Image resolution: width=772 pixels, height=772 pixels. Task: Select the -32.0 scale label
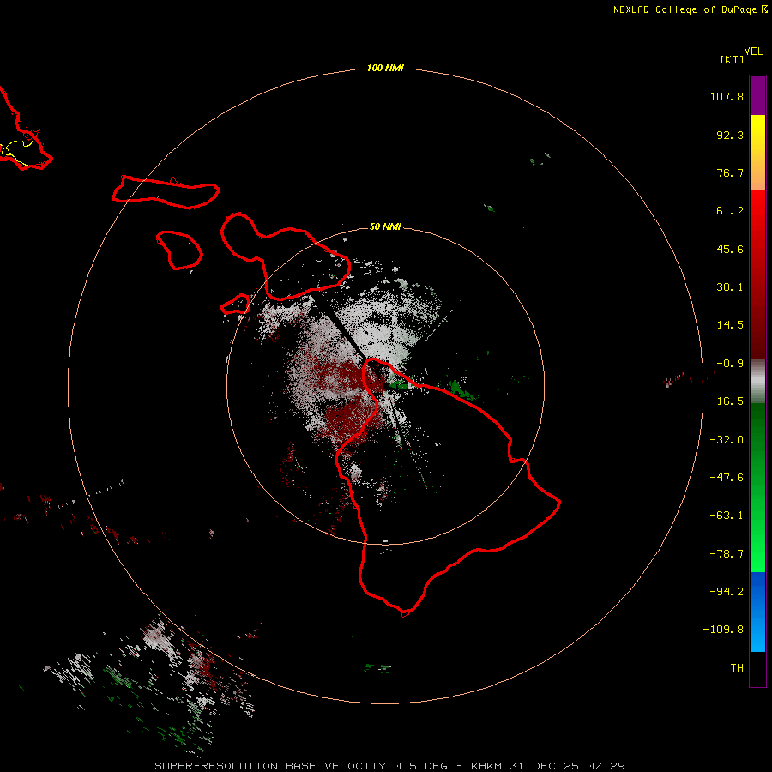(727, 440)
